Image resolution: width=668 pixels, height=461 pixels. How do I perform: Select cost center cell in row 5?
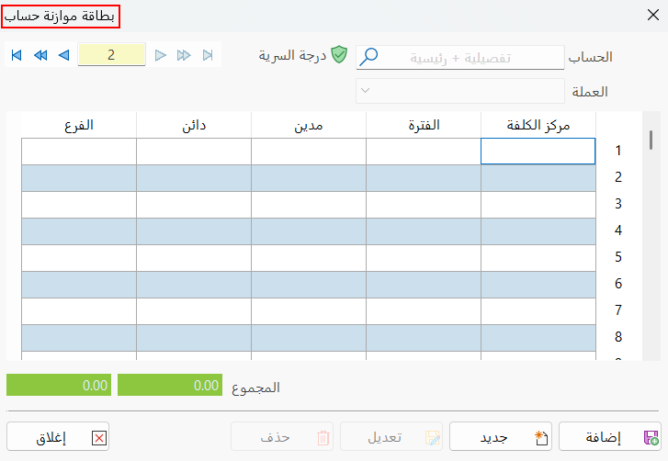tap(538, 258)
